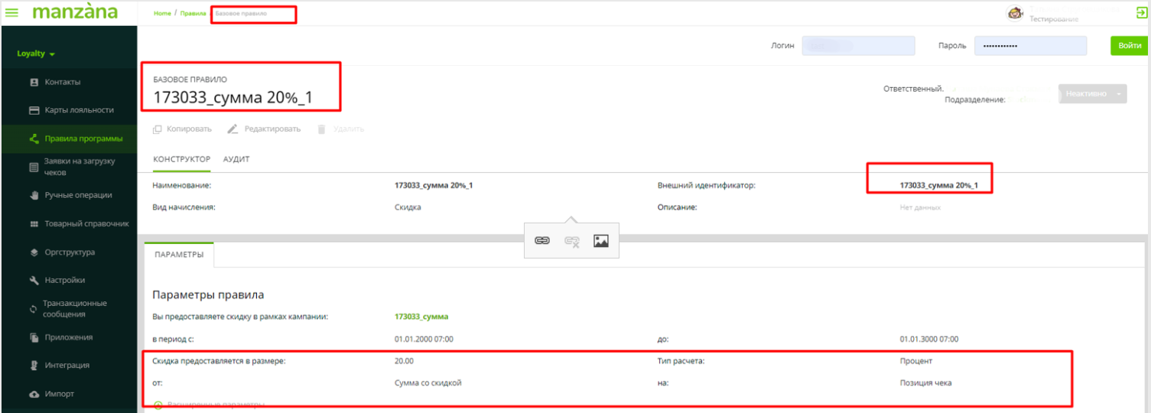Click the hamburger menu icon
The image size is (1151, 413).
[x=12, y=13]
